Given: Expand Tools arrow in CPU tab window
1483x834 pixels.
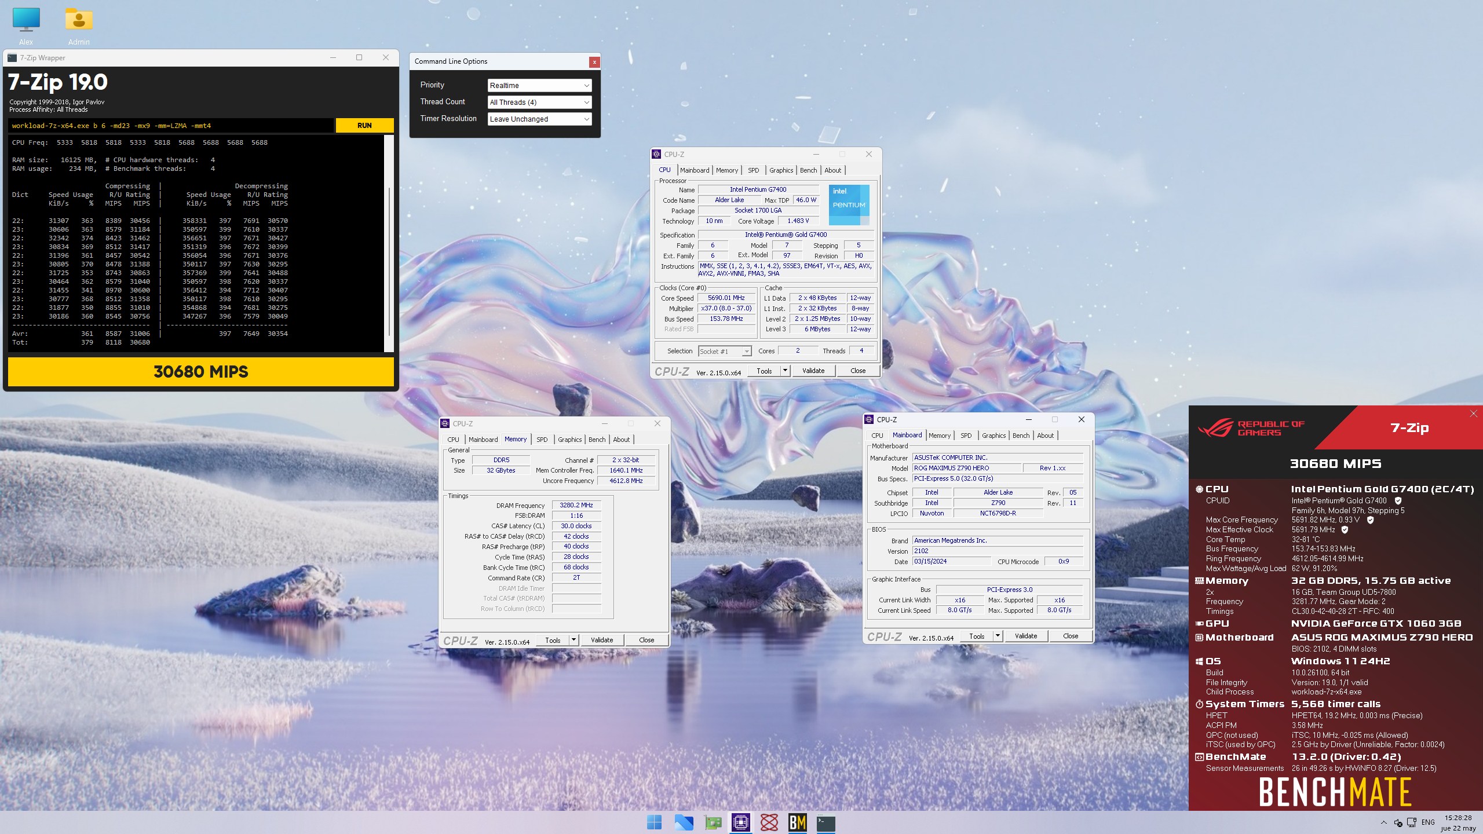Looking at the screenshot, I should point(785,371).
